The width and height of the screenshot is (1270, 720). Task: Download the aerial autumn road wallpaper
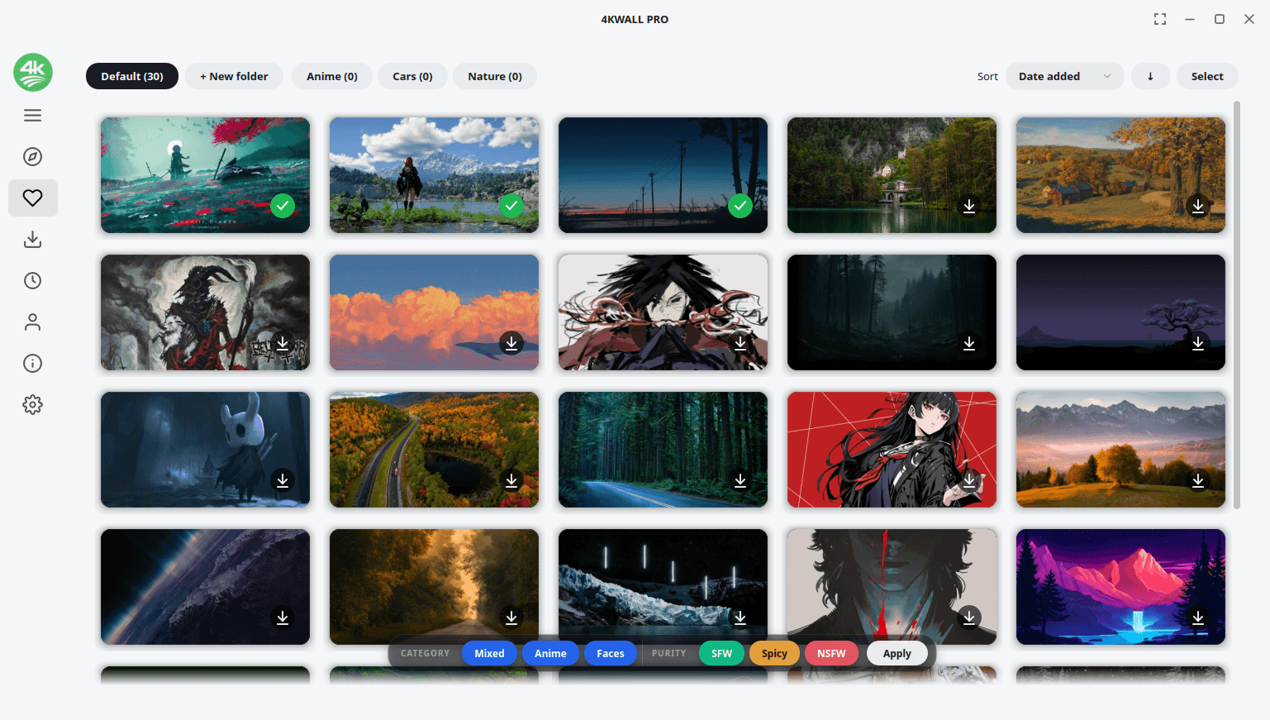(511, 480)
